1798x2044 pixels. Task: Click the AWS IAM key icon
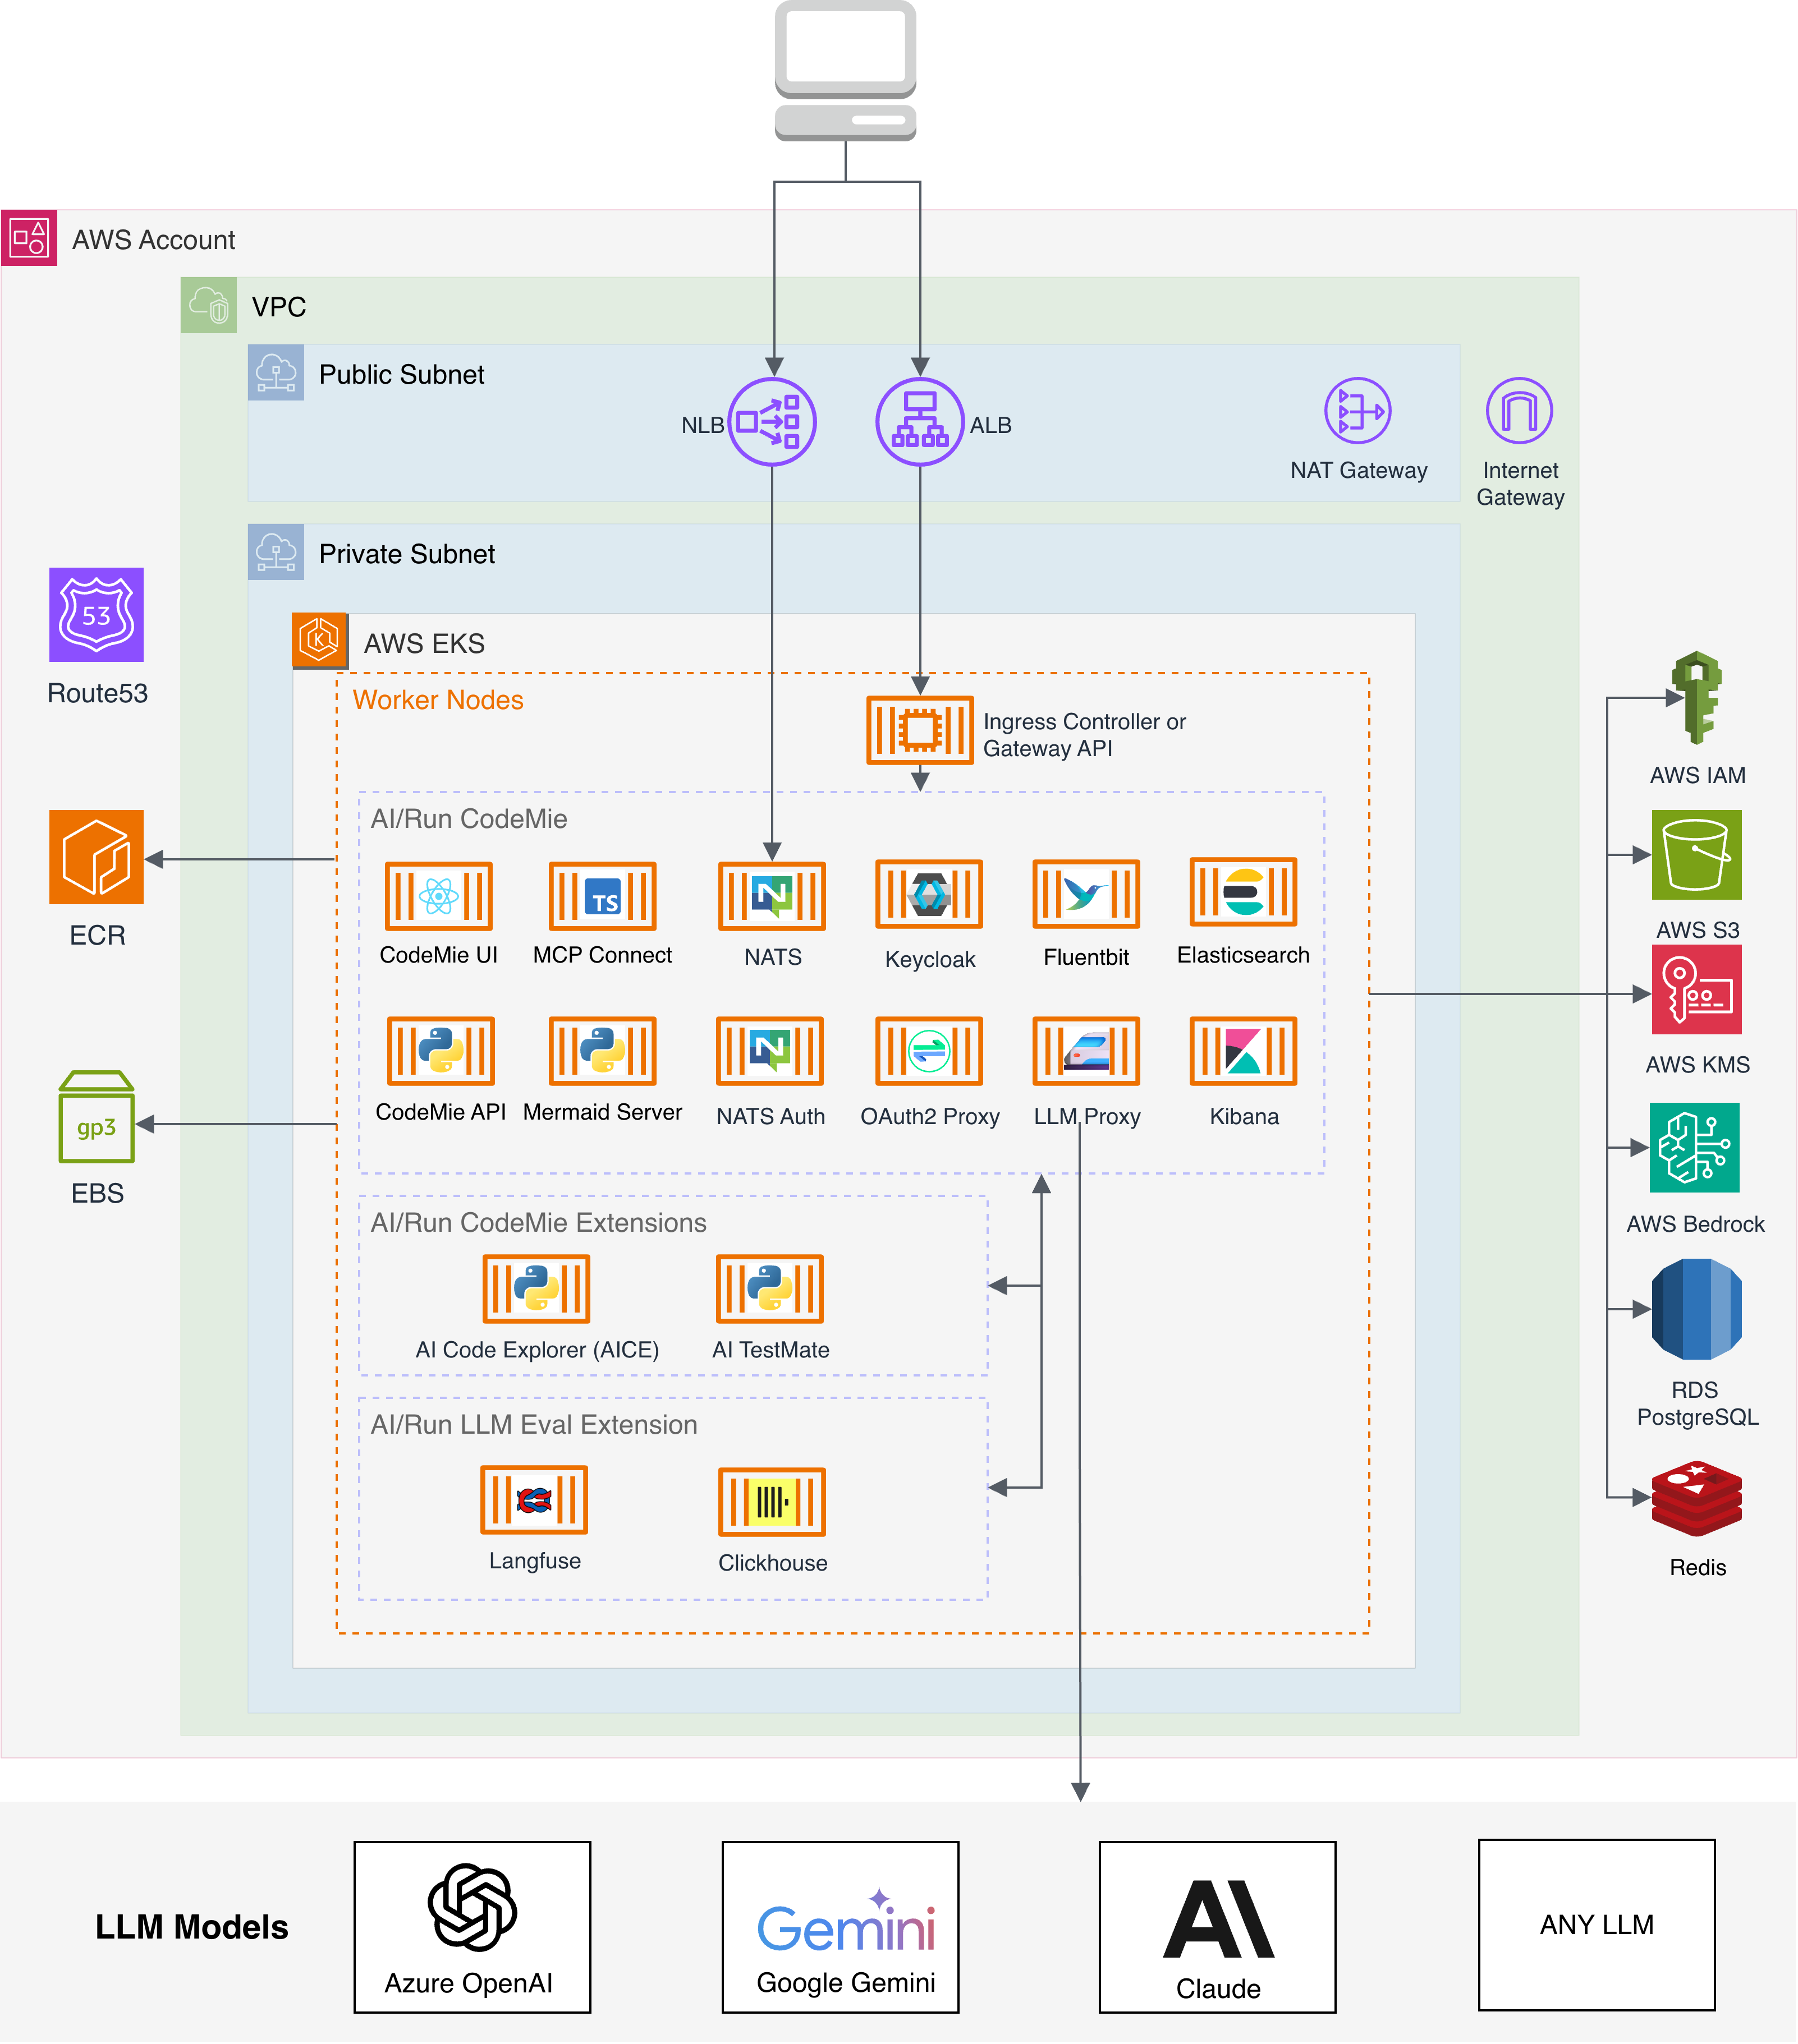point(1697,698)
